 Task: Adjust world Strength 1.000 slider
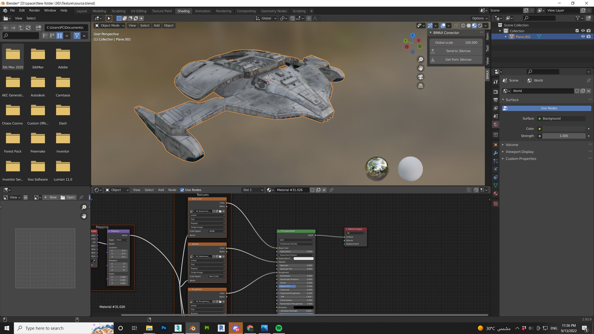[x=564, y=136]
